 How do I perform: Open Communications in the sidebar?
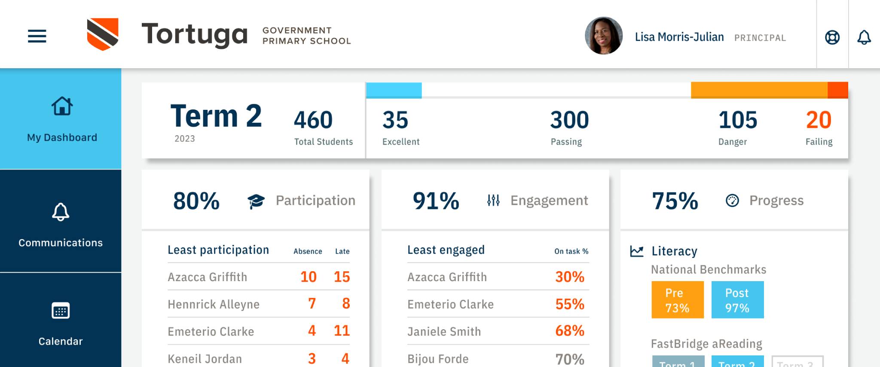(x=61, y=223)
